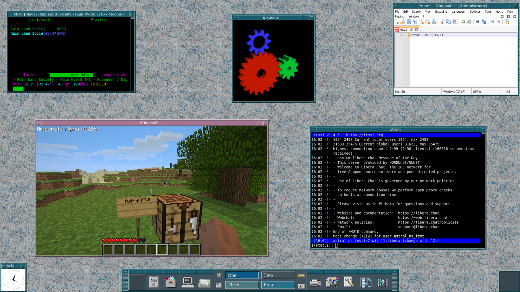Click the Find binoculars icon in Notepad++
Image resolution: width=520 pixels, height=292 pixels.
477,22
